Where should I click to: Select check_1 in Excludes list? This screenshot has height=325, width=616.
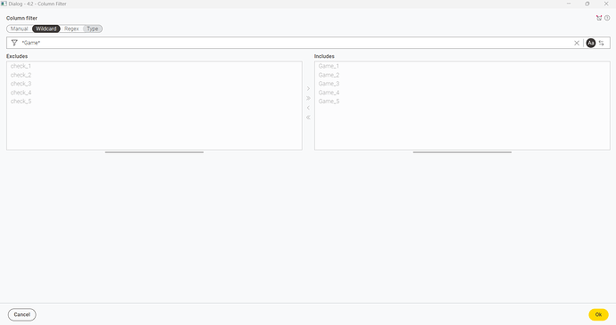pyautogui.click(x=21, y=66)
